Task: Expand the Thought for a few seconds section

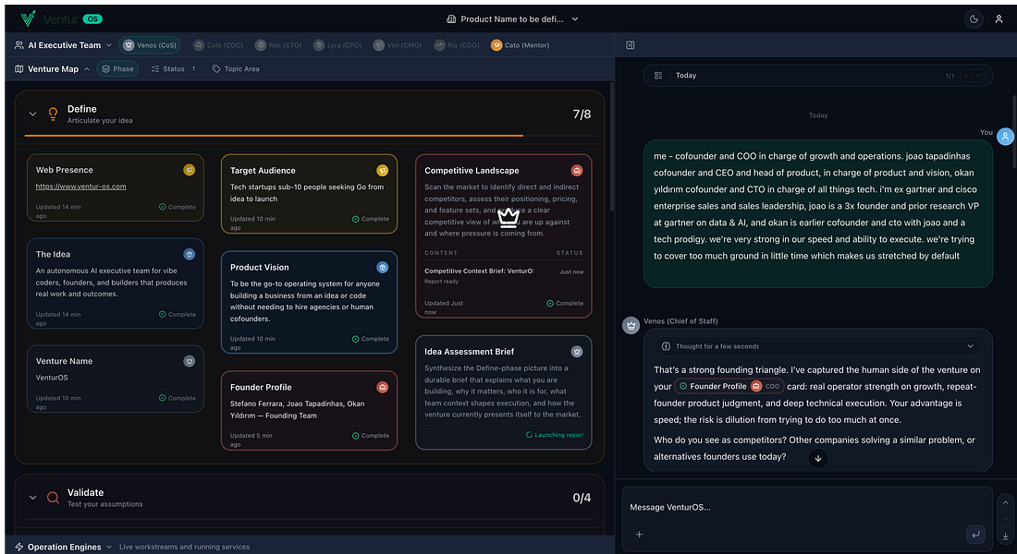Action: point(818,346)
